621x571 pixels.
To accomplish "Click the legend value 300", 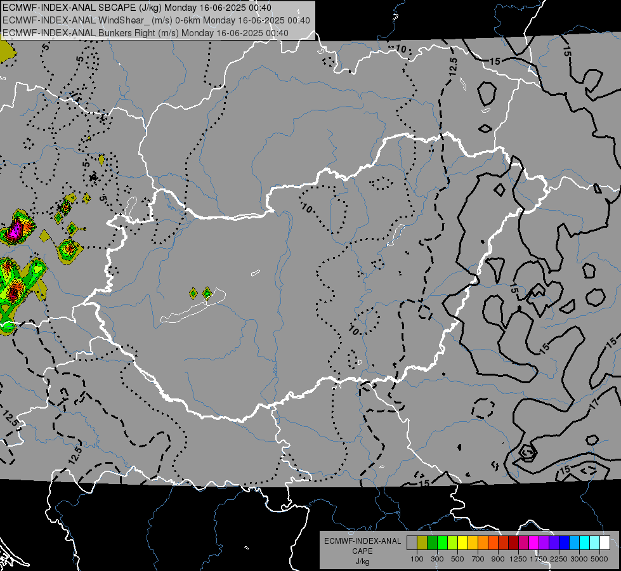I will (437, 559).
